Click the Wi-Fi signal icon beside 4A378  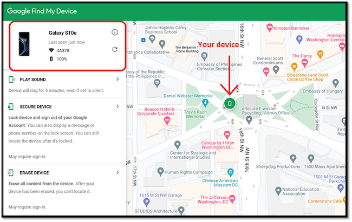coord(51,50)
